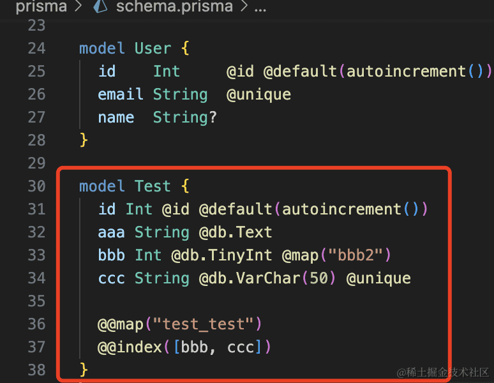
Task: Select line number 38 in the gutter
Action: click(x=37, y=370)
